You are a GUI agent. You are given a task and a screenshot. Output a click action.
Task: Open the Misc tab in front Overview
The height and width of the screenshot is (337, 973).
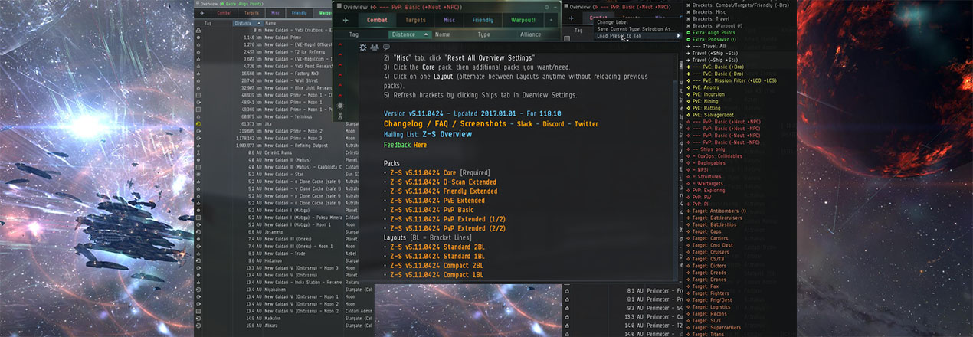point(450,19)
